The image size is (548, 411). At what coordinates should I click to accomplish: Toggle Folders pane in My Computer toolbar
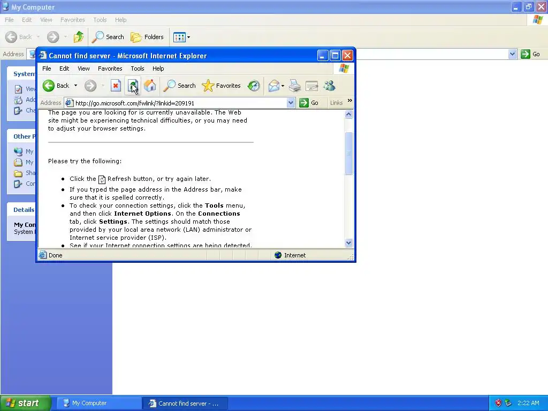pyautogui.click(x=147, y=37)
